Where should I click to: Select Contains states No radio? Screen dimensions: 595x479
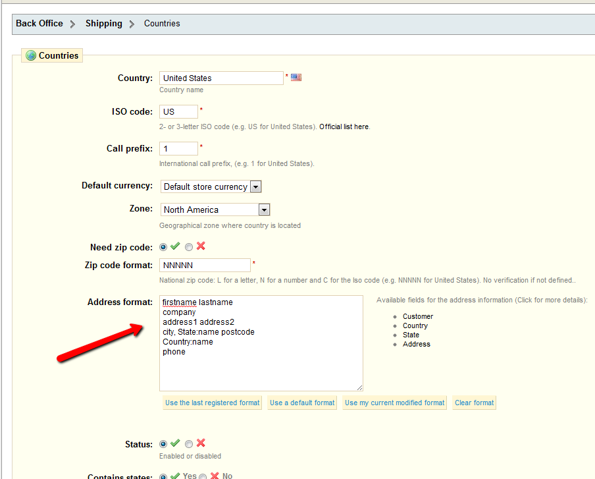(203, 476)
